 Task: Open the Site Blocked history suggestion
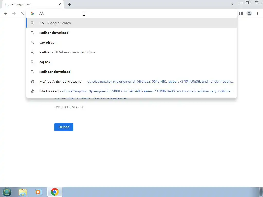[x=131, y=91]
